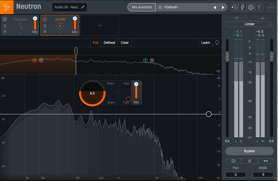Viewport: 278px width, 181px height.
Task: Click the 8.5 drive amount dial
Action: coord(92,93)
